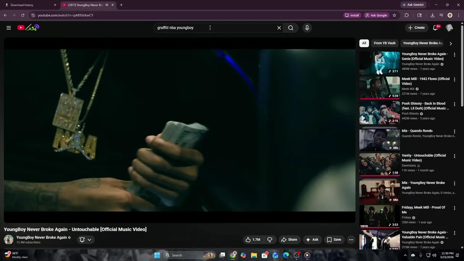Image resolution: width=464 pixels, height=261 pixels.
Task: Share the Untouchable video
Action: (x=289, y=240)
